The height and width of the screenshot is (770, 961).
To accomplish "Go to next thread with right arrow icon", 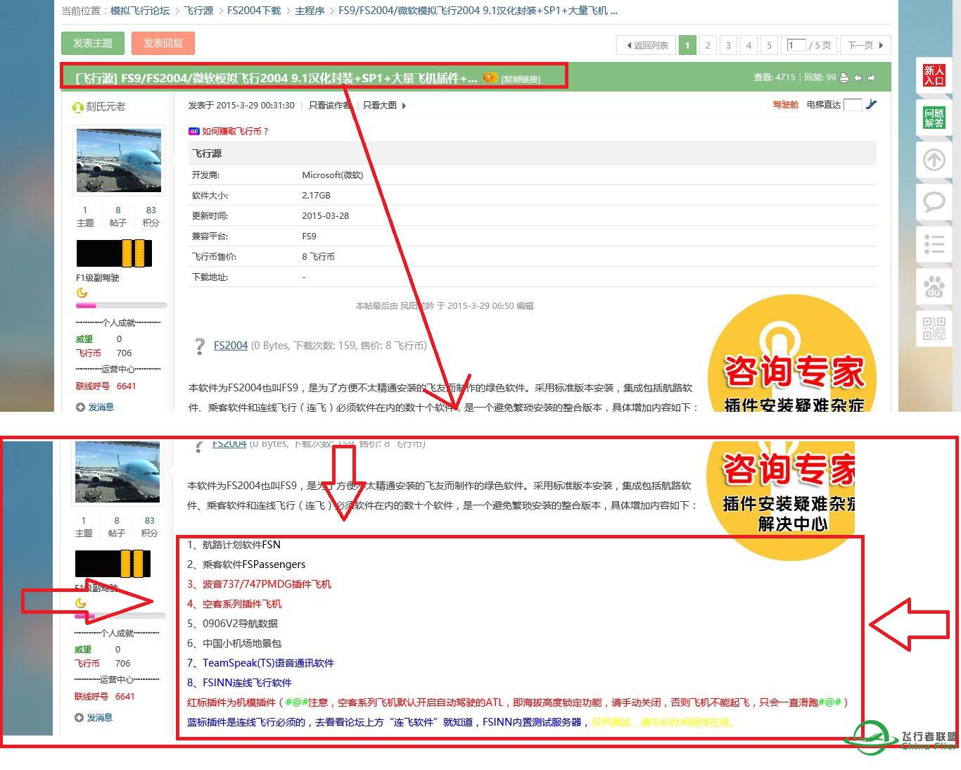I will point(871,78).
